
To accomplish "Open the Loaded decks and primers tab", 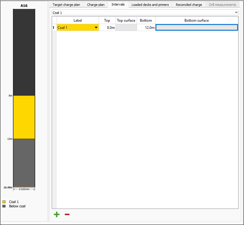I will (x=150, y=5).
